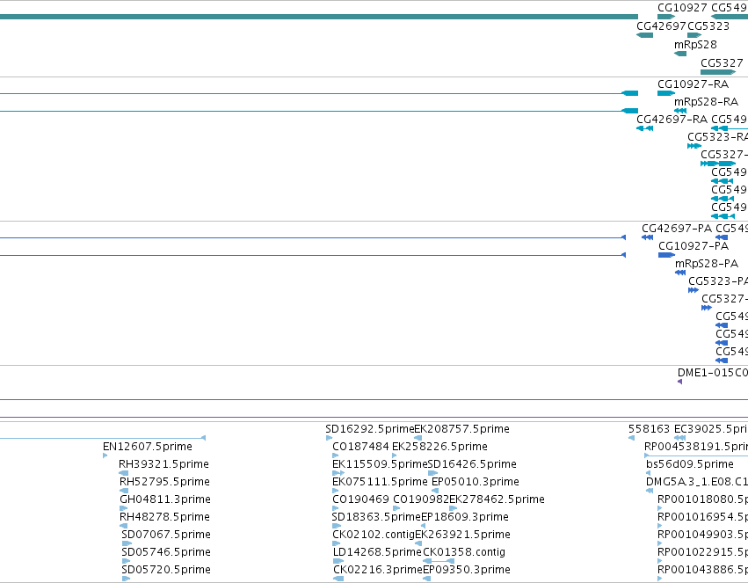Select EST label EK115509.5prime
The image size is (748, 583).
(380, 464)
